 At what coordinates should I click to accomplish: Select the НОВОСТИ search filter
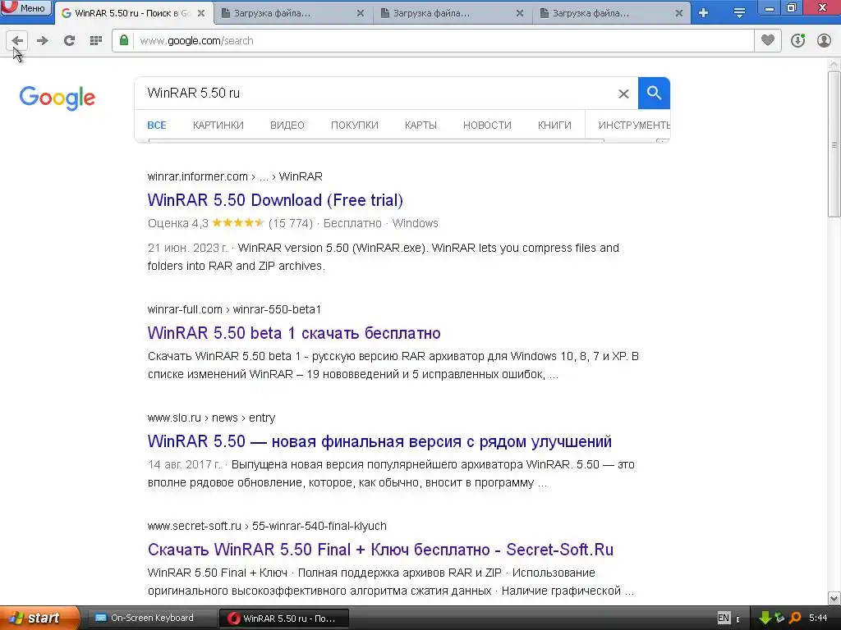[x=487, y=126]
